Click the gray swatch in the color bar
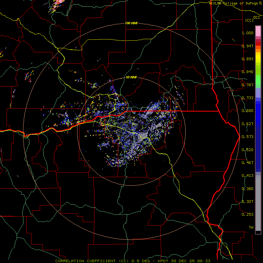The width and height of the screenshot is (263, 263). pos(258,203)
